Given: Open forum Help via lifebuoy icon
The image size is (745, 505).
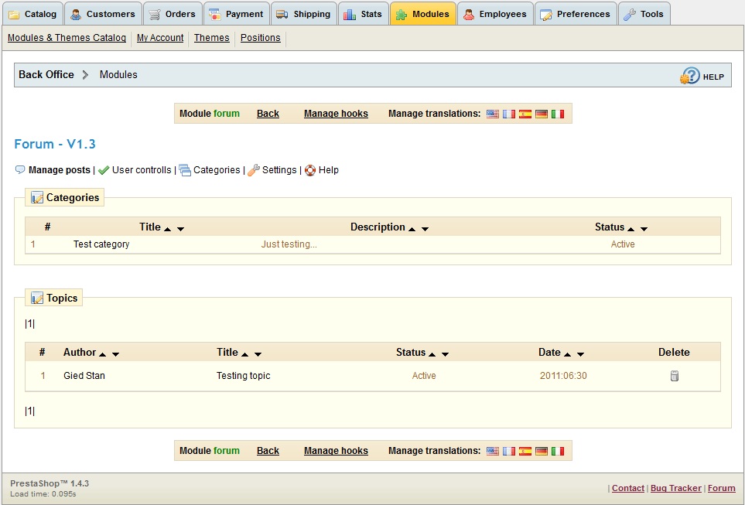Looking at the screenshot, I should (310, 170).
